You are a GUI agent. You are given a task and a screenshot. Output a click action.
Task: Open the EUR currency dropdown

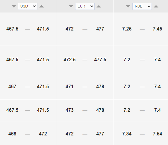[85, 6]
